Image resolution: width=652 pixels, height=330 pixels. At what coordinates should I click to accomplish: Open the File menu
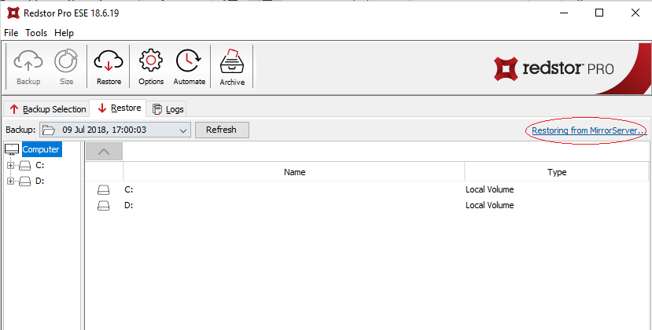point(11,33)
